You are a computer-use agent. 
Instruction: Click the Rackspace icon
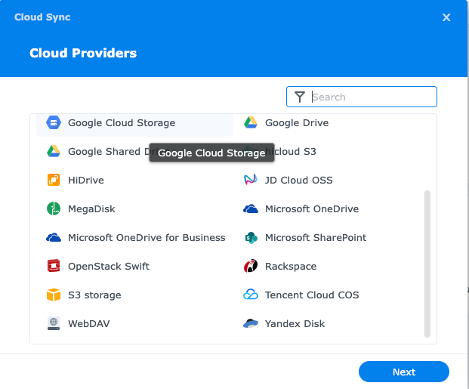click(251, 267)
